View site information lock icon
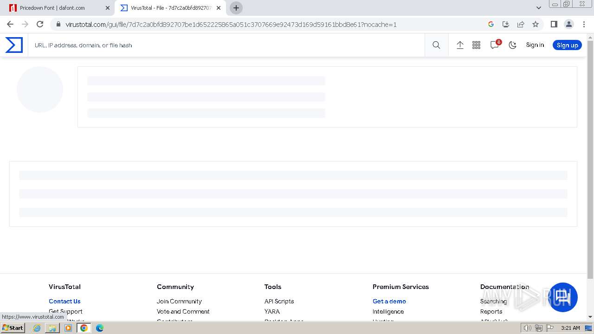This screenshot has height=334, width=594. click(58, 25)
